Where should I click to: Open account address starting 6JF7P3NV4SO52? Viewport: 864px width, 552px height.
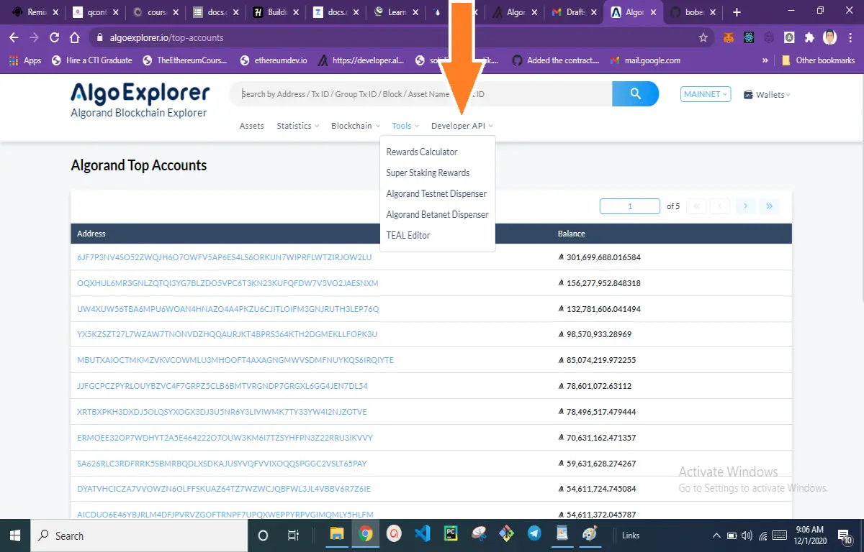pyautogui.click(x=225, y=257)
